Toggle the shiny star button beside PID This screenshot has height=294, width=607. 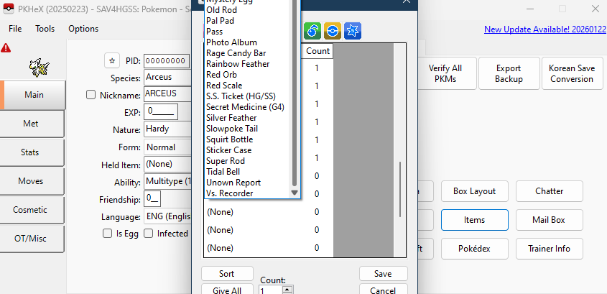coord(112,61)
